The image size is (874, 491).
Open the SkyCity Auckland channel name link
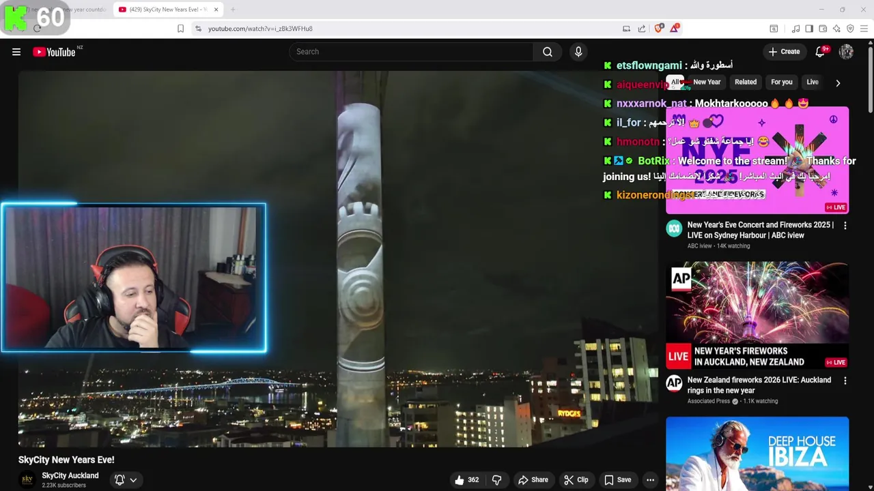coord(70,476)
